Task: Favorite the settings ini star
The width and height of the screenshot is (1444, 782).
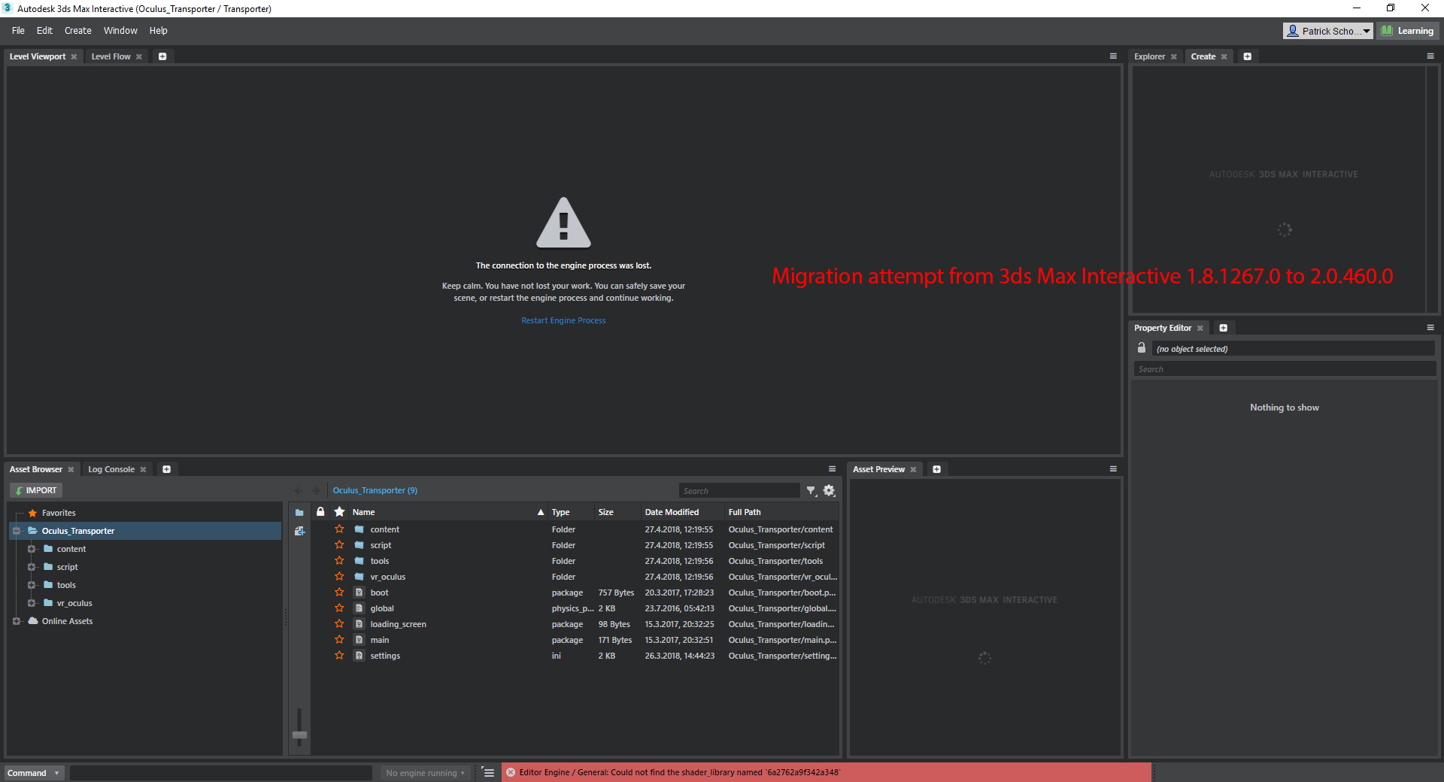Action: pyautogui.click(x=339, y=656)
